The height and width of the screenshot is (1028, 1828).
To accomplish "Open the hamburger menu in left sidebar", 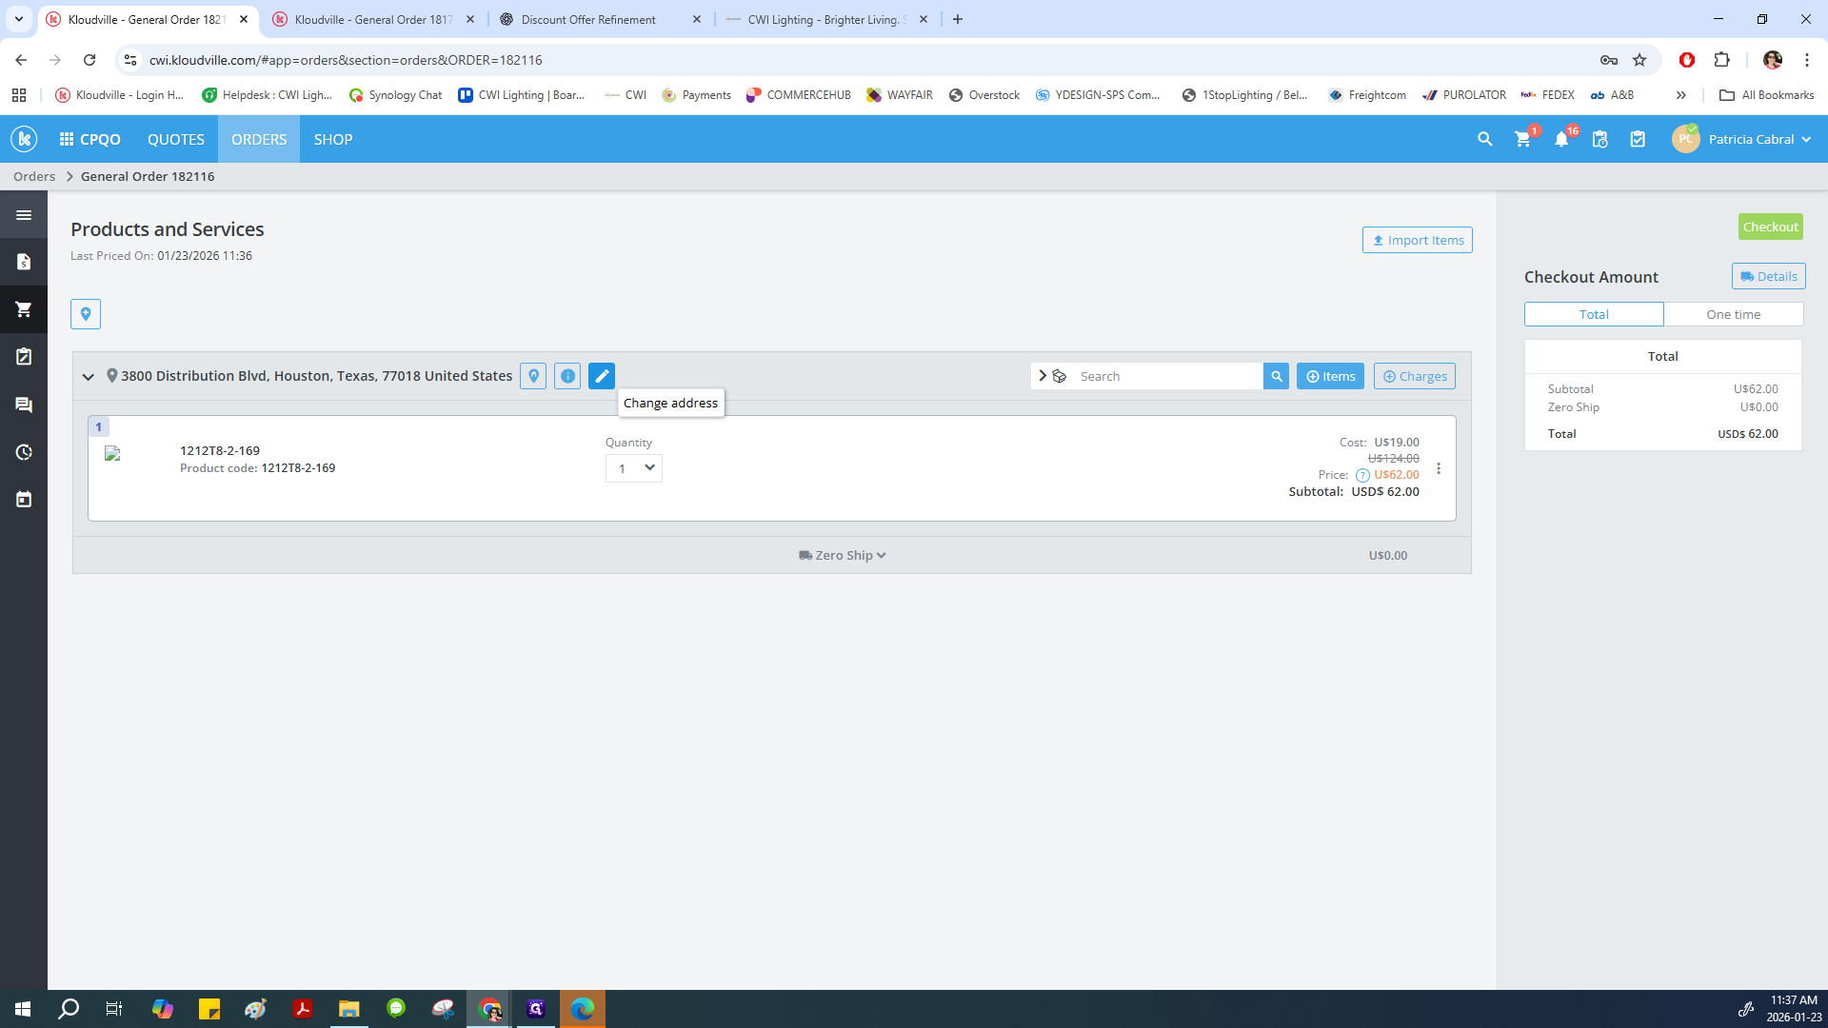I will (x=24, y=215).
